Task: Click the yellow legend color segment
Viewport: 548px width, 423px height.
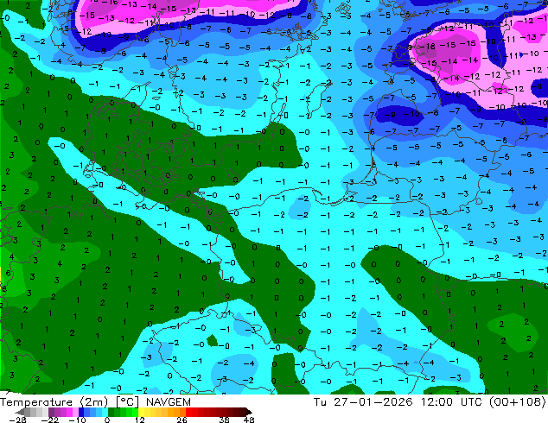Action: pos(141,412)
